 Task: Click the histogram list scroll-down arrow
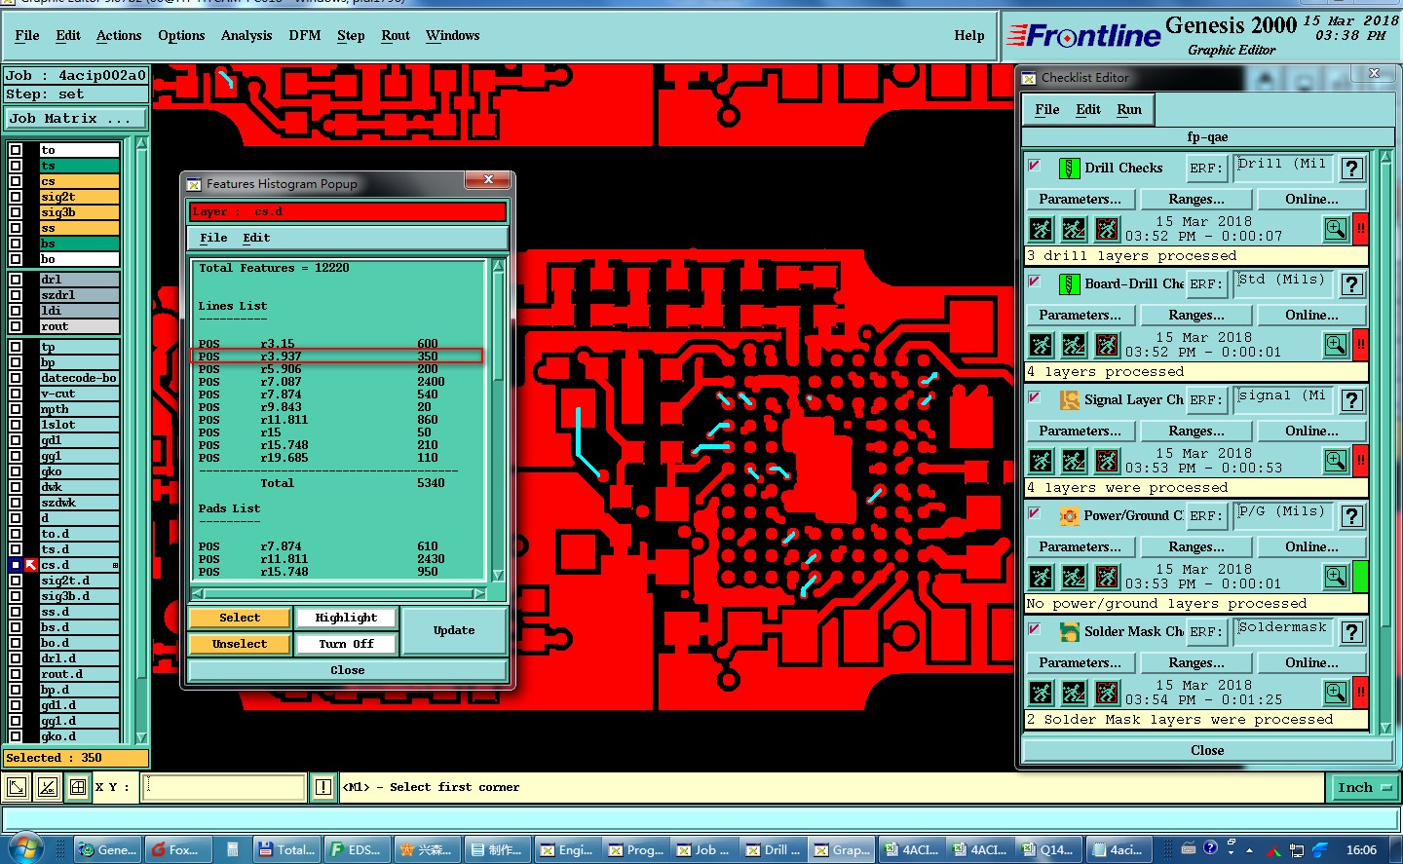(499, 576)
